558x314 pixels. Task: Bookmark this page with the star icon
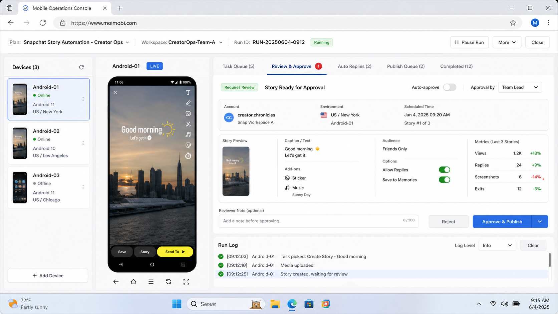pyautogui.click(x=513, y=23)
